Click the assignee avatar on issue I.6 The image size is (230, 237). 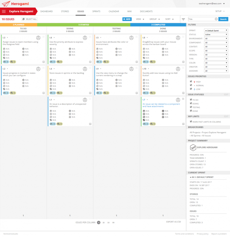tap(85, 38)
